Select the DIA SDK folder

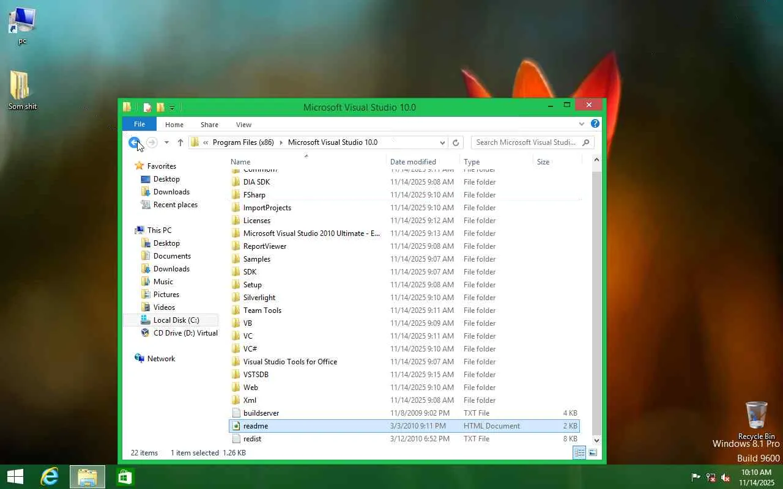pos(404,182)
